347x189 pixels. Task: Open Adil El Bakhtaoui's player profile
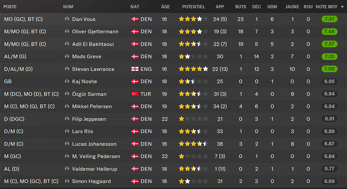click(93, 44)
